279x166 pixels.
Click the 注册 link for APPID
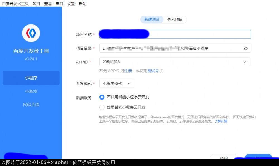point(128,71)
